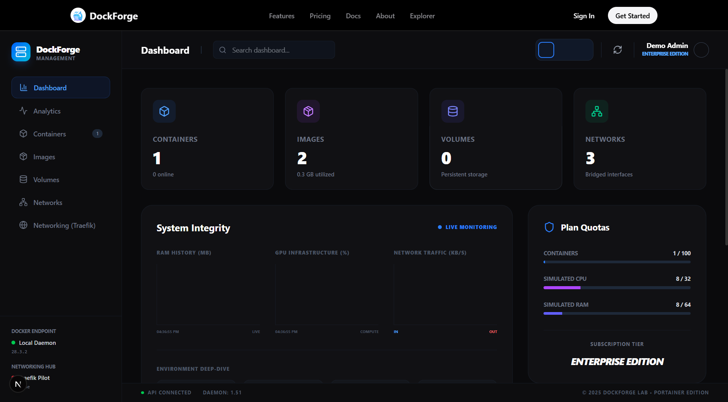Open the Dashboard section in the sidebar
This screenshot has height=402, width=728.
49,88
